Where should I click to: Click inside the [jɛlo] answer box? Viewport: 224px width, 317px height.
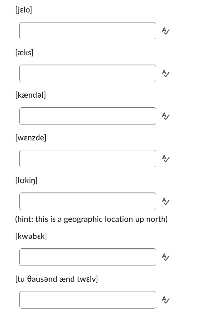[x=87, y=31]
